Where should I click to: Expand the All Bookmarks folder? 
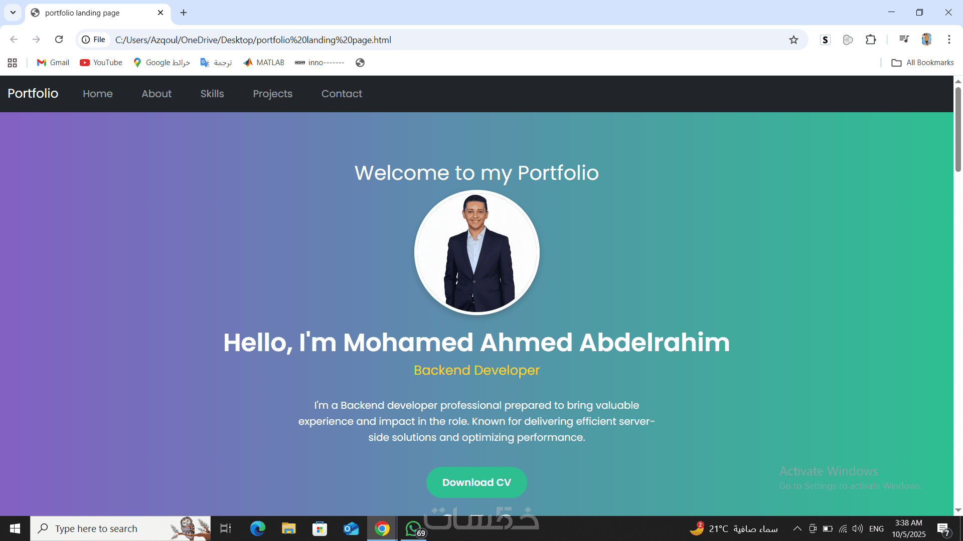(922, 63)
